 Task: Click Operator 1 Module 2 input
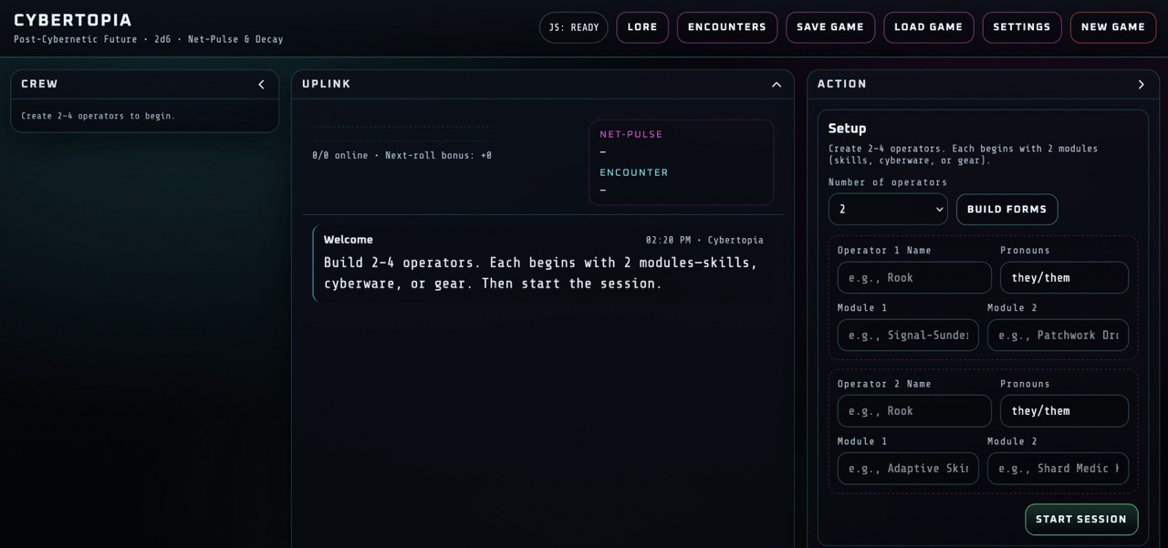[1057, 335]
